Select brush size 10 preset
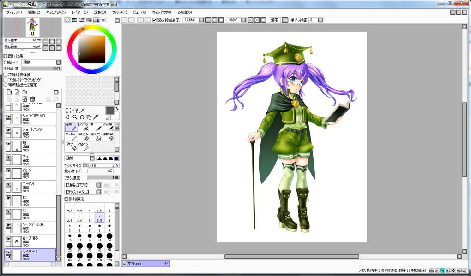 click(x=70, y=238)
